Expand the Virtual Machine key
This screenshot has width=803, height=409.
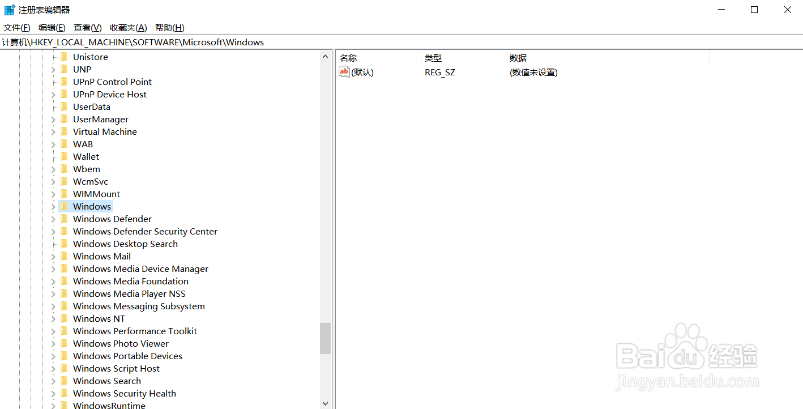[53, 131]
